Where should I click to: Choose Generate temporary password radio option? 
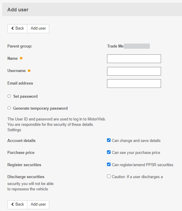click(9, 108)
